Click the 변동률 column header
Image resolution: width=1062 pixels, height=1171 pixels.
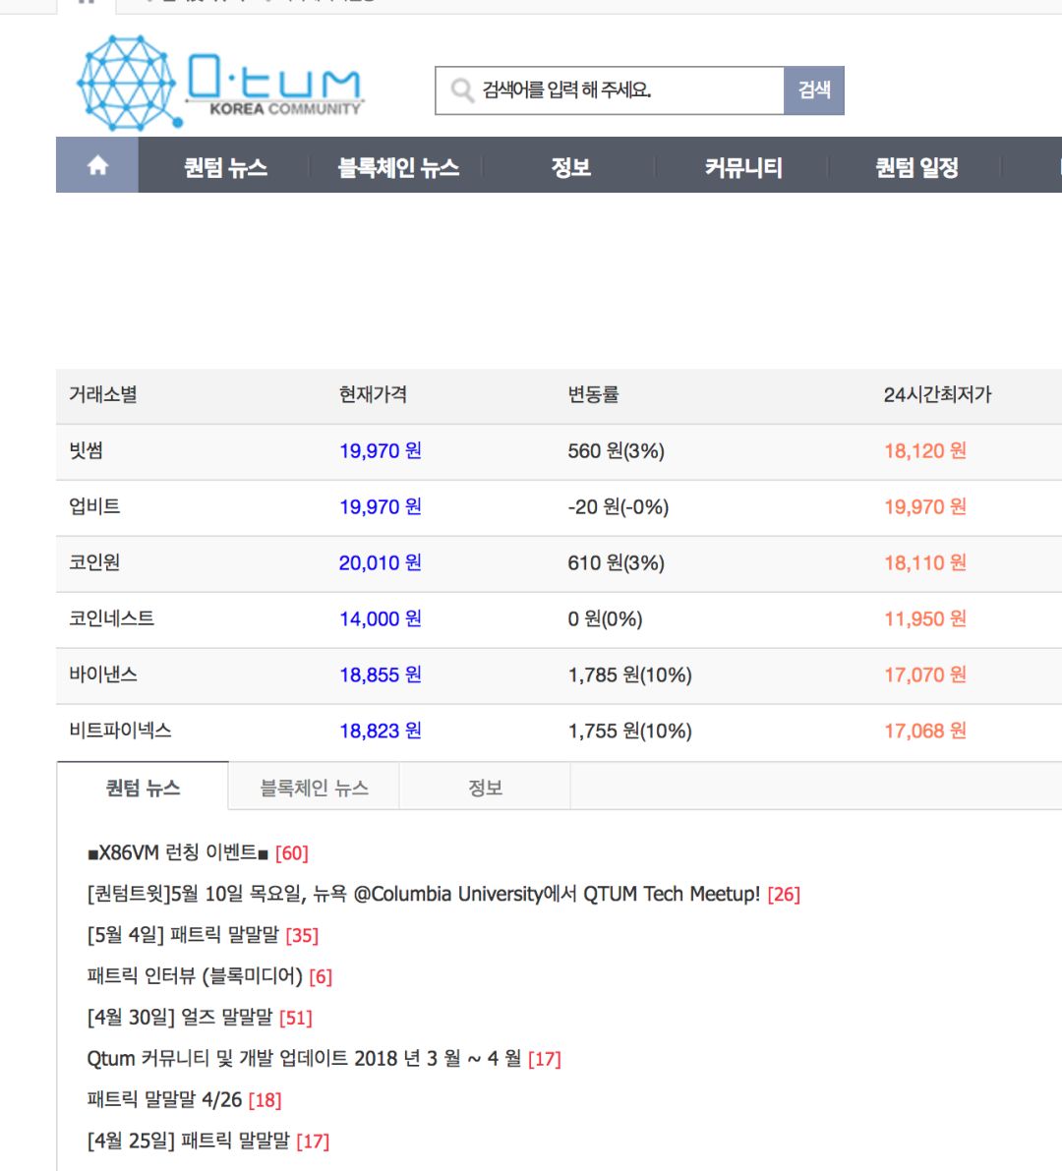593,394
